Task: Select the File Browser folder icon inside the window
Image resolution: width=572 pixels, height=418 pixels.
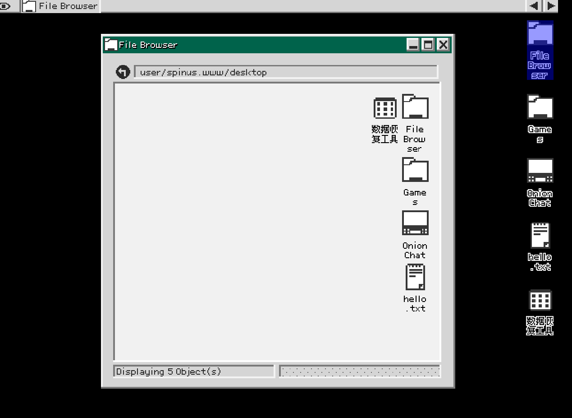Action: pos(415,107)
